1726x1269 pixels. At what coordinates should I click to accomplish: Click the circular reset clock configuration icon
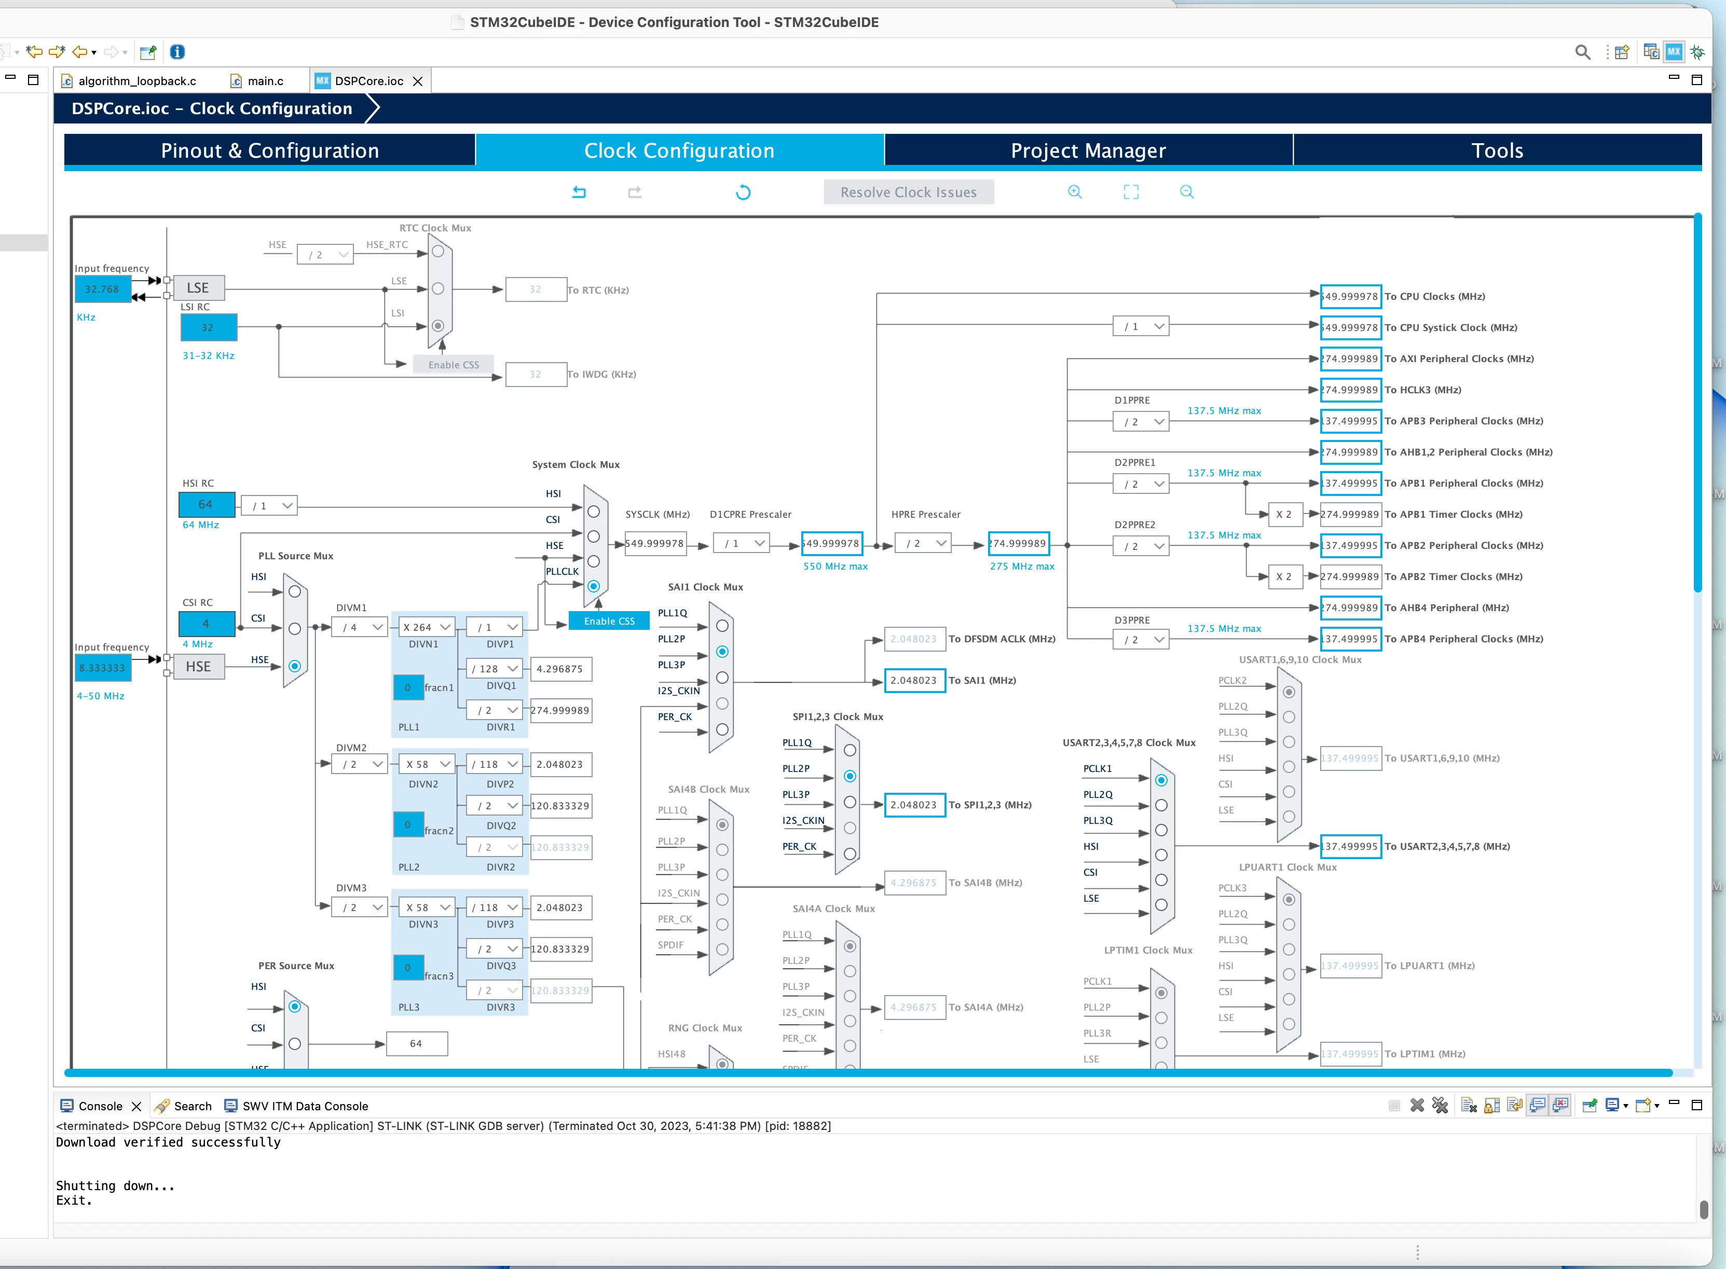coord(743,192)
